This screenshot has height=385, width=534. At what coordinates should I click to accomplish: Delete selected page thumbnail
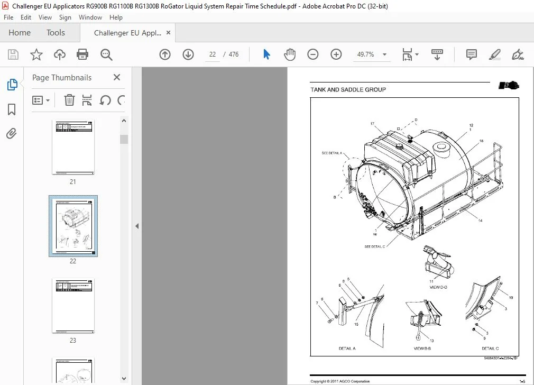coord(69,100)
